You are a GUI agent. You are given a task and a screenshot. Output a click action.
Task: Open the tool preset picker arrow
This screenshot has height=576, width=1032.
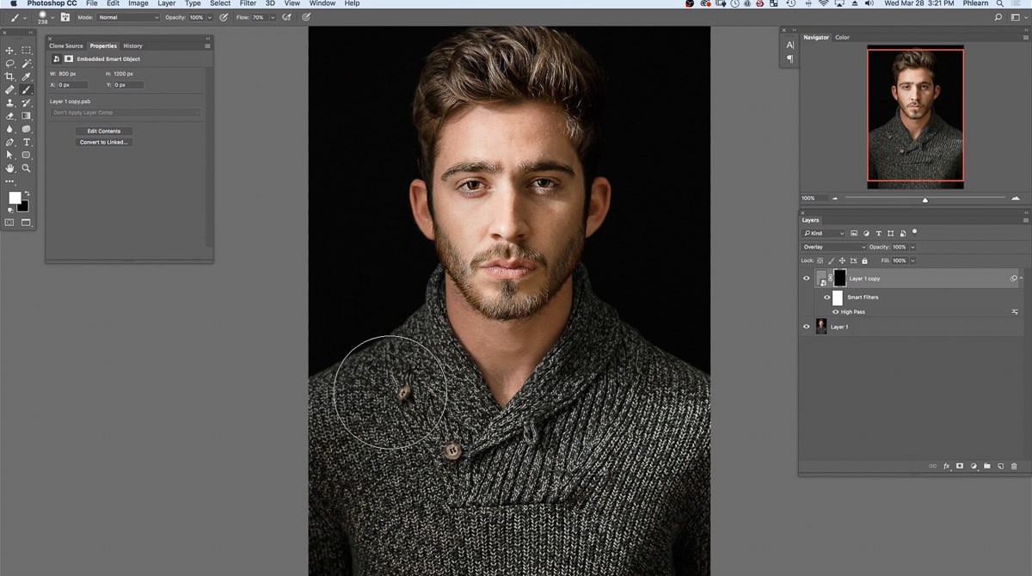click(x=25, y=17)
